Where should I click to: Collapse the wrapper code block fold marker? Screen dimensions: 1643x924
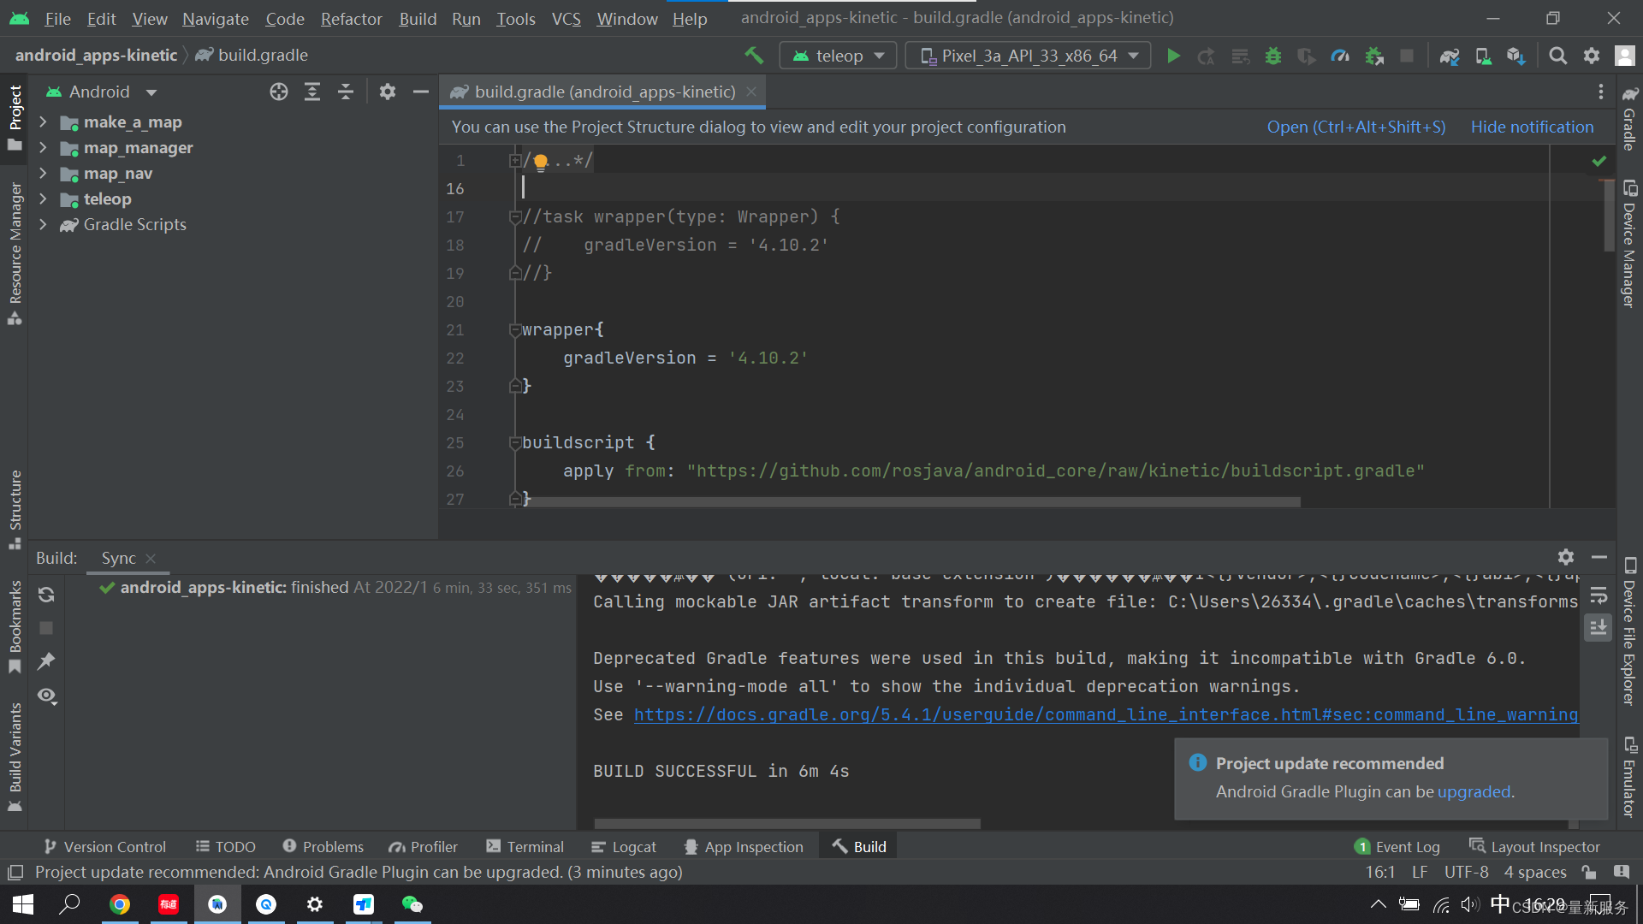(514, 329)
